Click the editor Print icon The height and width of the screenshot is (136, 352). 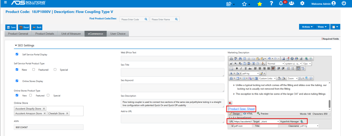pyautogui.click(x=231, y=58)
